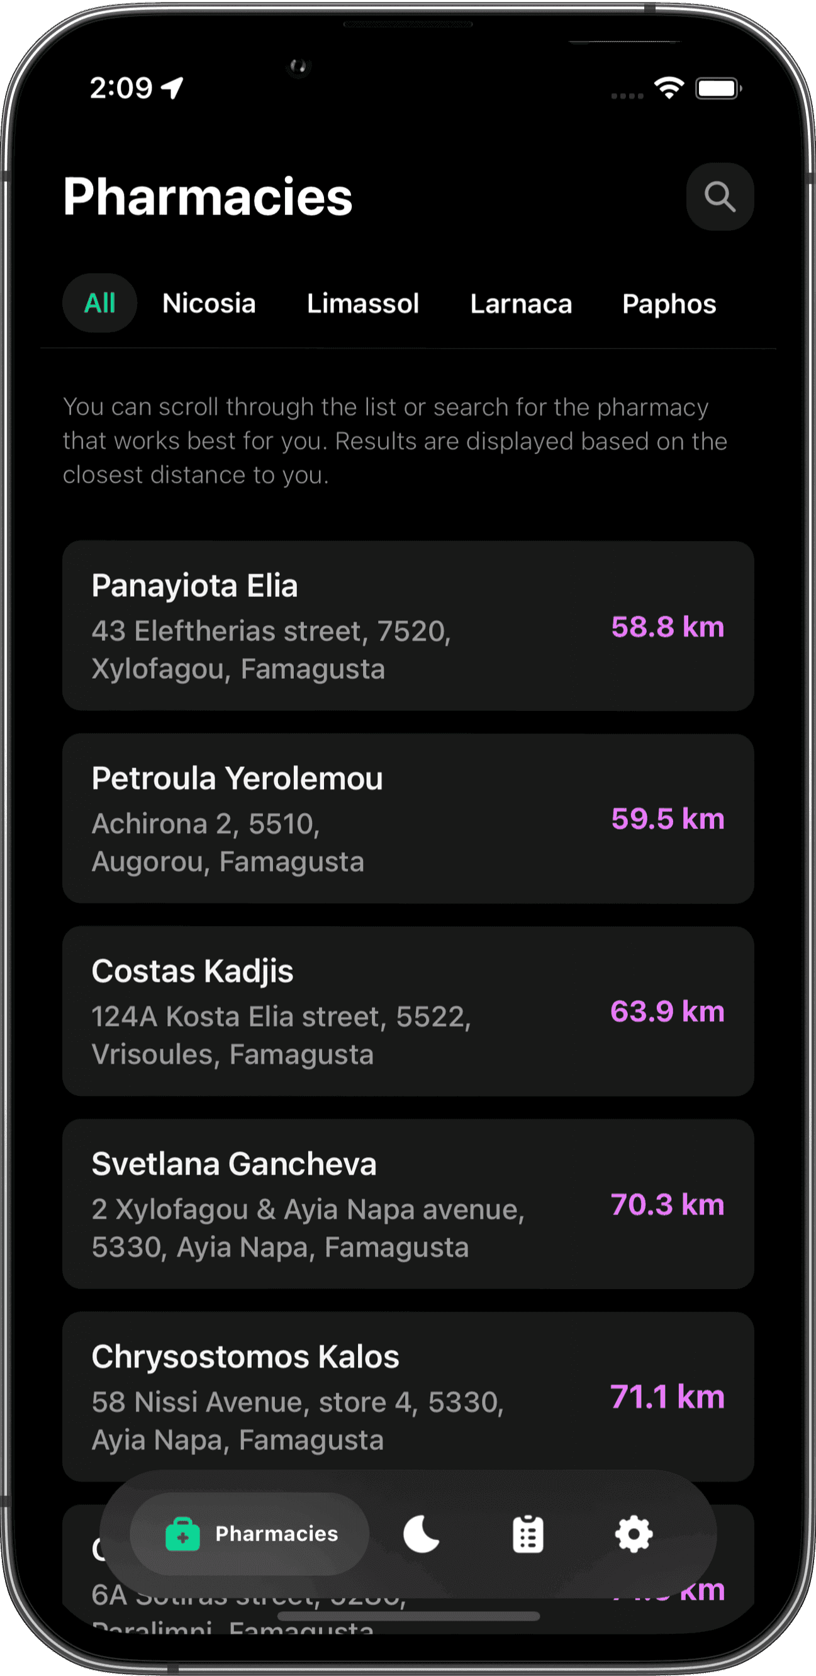Show Larnaca pharmacies

pos(520,304)
